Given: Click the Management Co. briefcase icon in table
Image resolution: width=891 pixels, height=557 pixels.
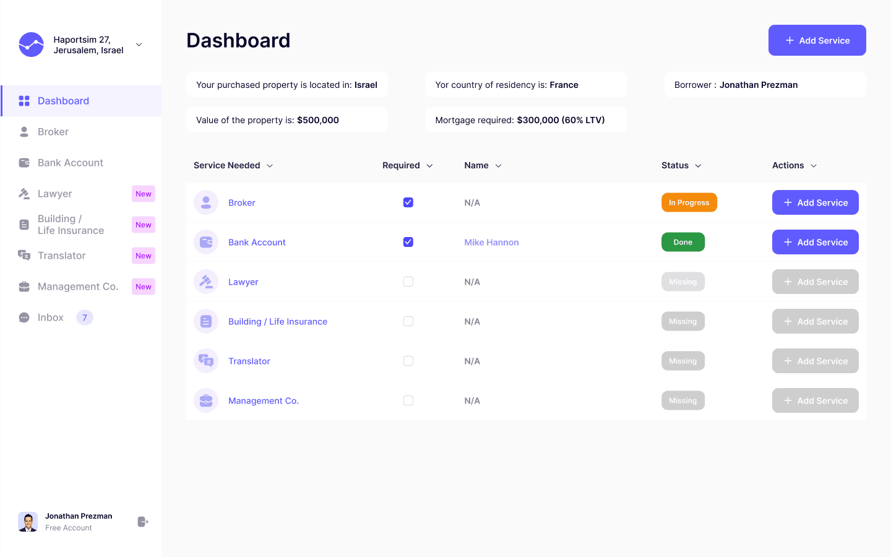Looking at the screenshot, I should [x=206, y=400].
